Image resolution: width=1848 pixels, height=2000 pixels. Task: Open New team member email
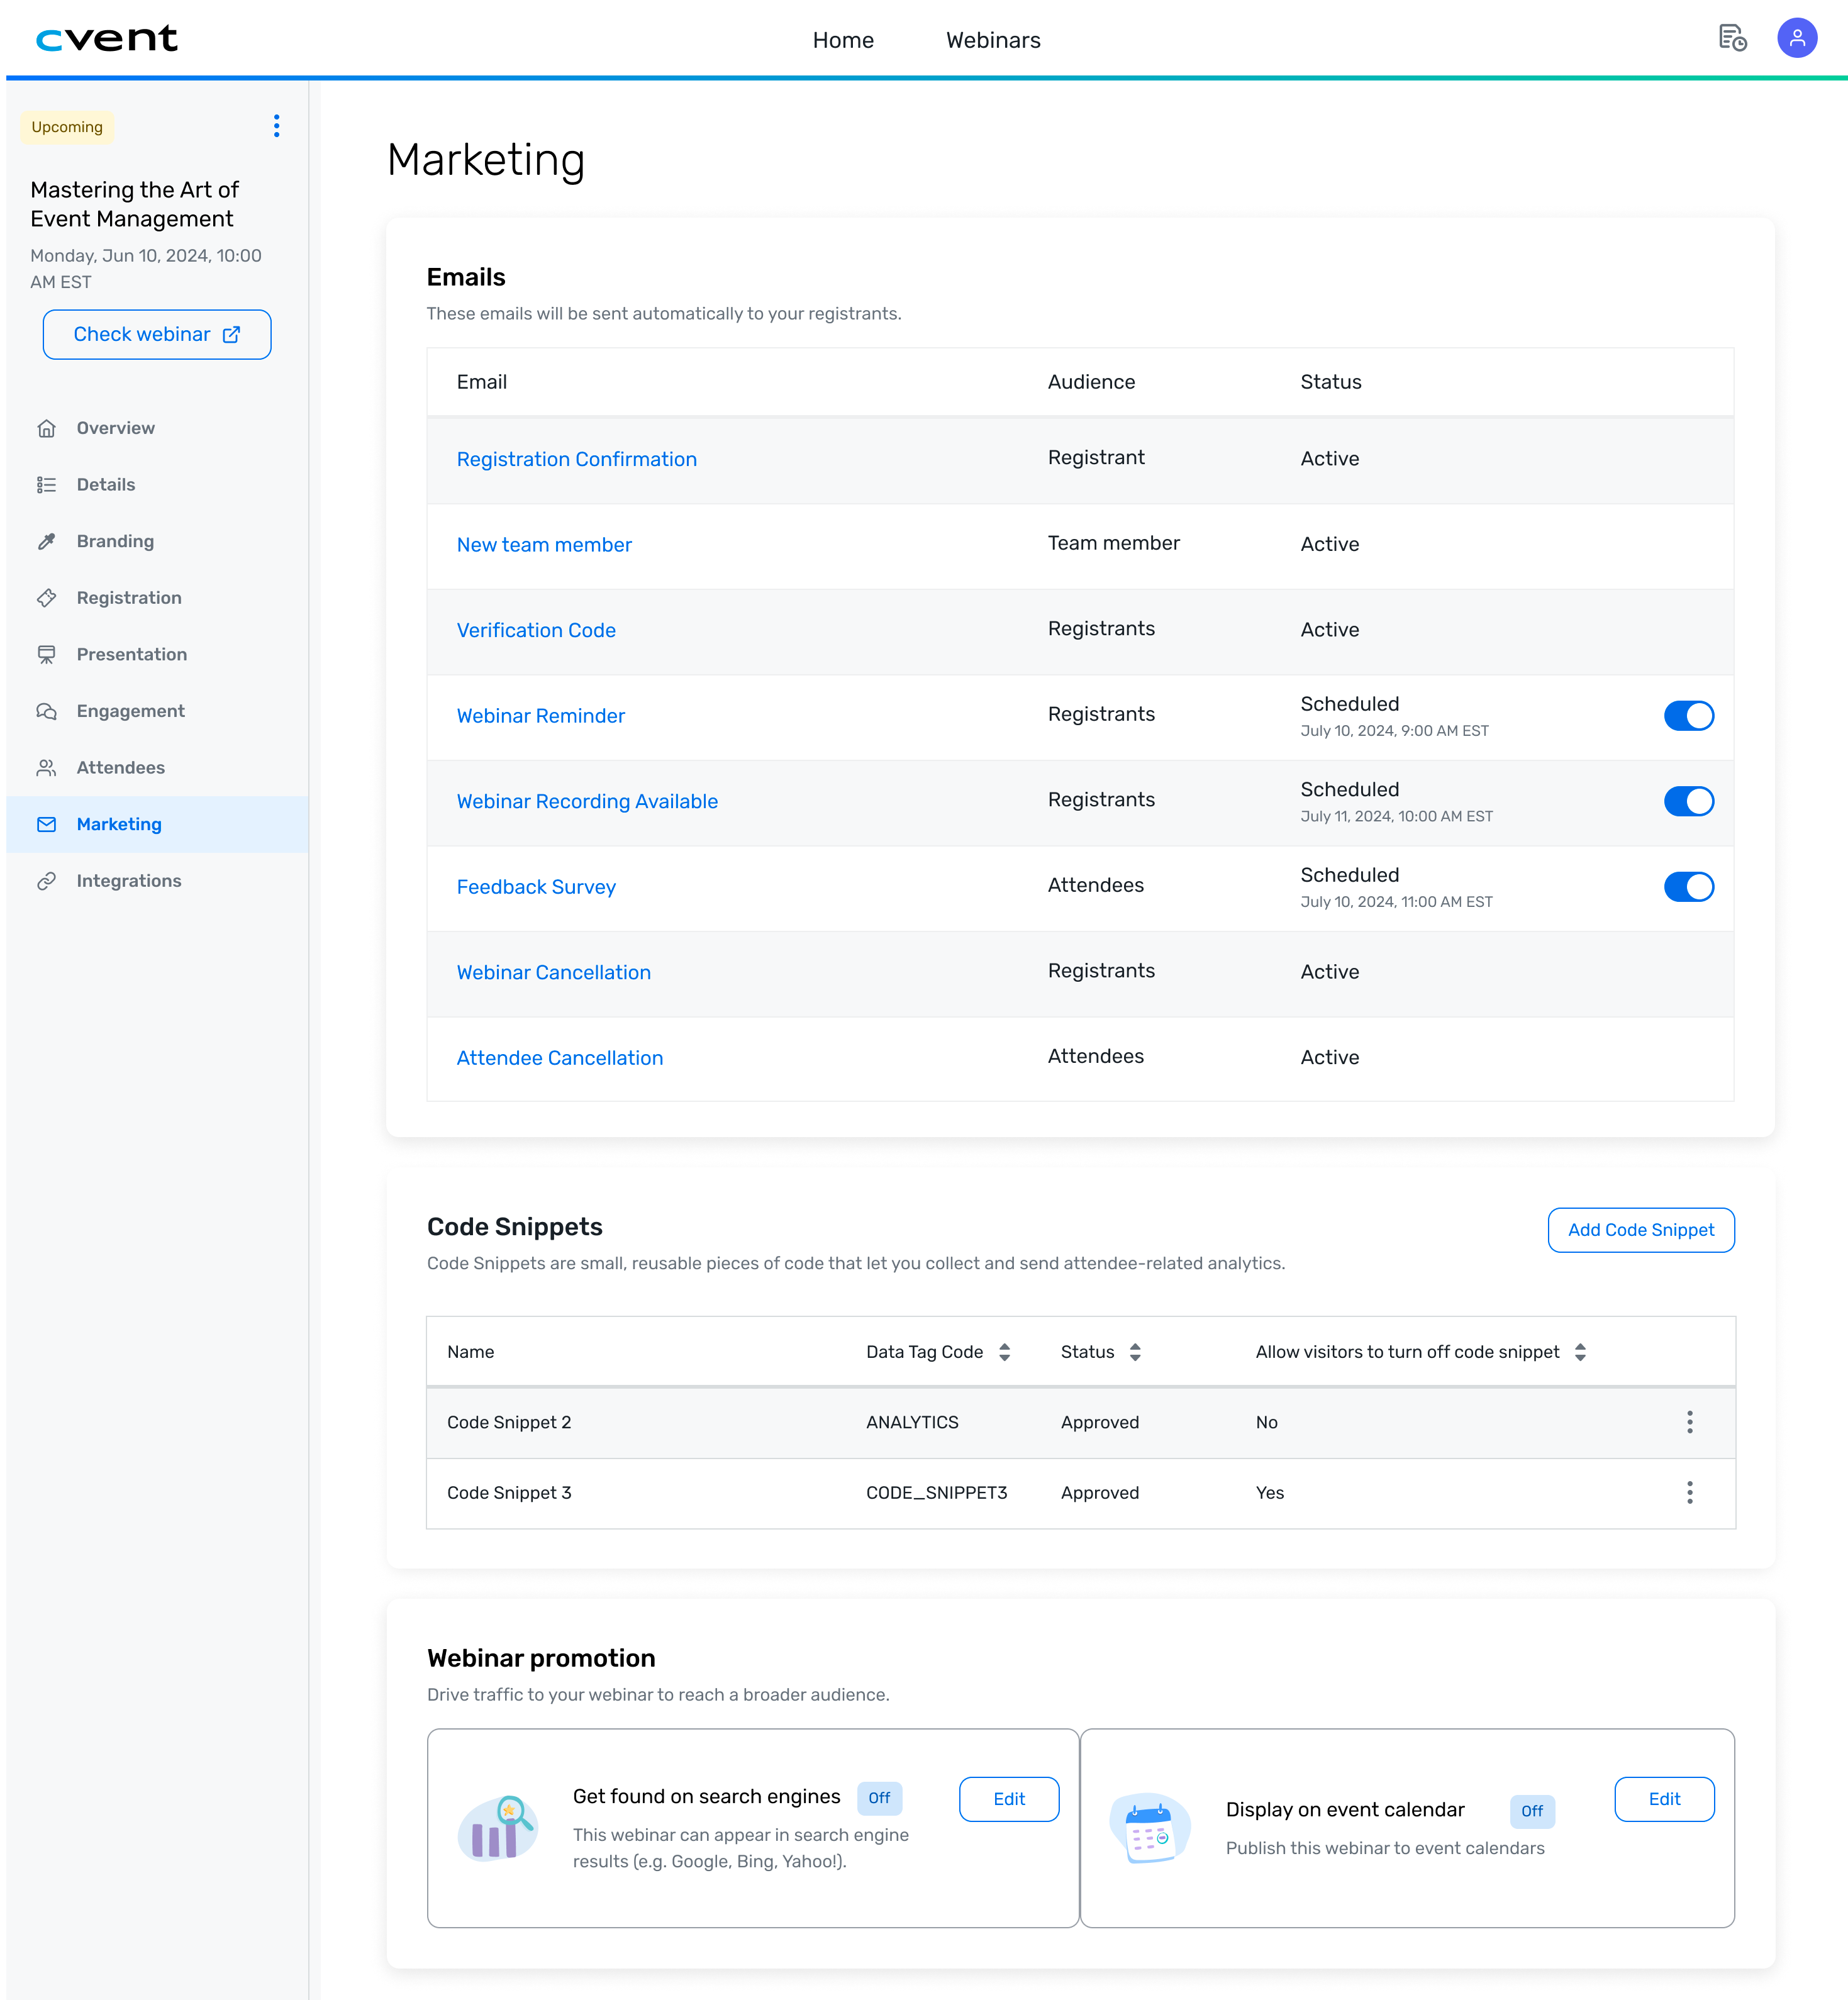(544, 545)
